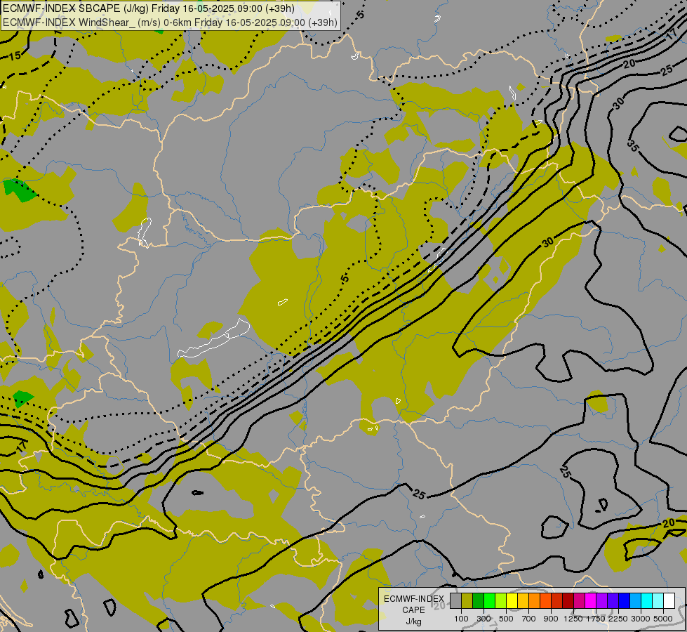Click the 35 wind shear contour label
Image resolution: width=687 pixels, height=632 pixels.
point(632,145)
